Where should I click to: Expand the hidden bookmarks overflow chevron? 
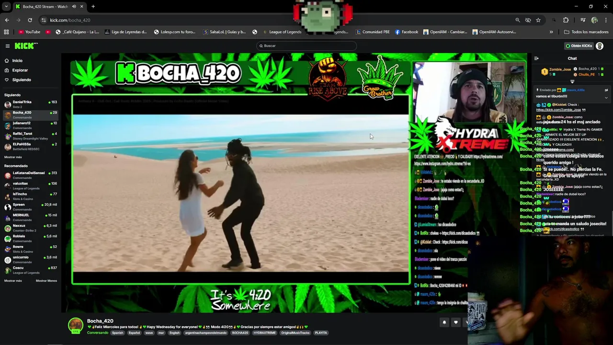click(x=551, y=32)
